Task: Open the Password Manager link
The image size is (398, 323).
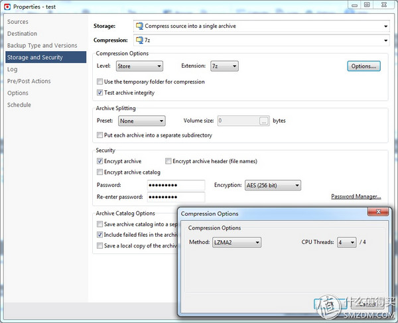Action: (356, 196)
